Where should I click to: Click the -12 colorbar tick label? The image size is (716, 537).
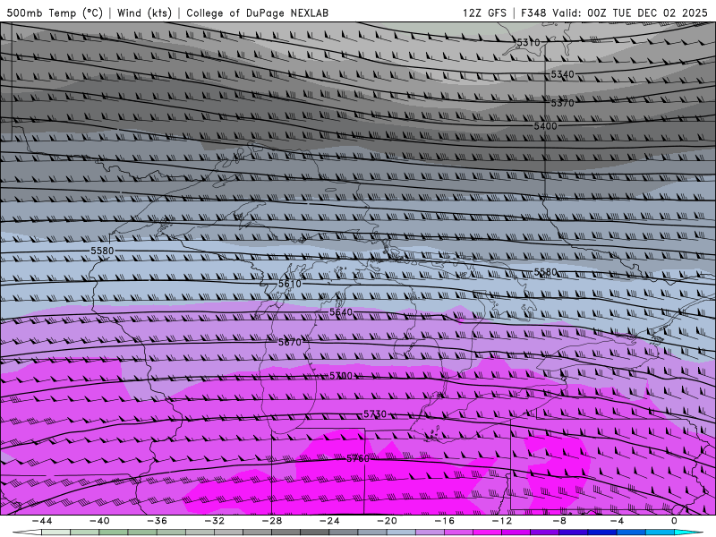[x=502, y=521]
